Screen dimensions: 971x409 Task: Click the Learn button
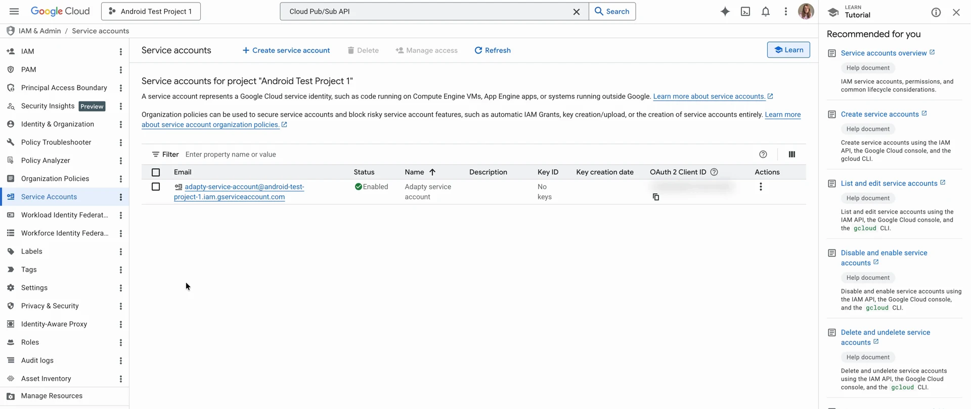788,49
